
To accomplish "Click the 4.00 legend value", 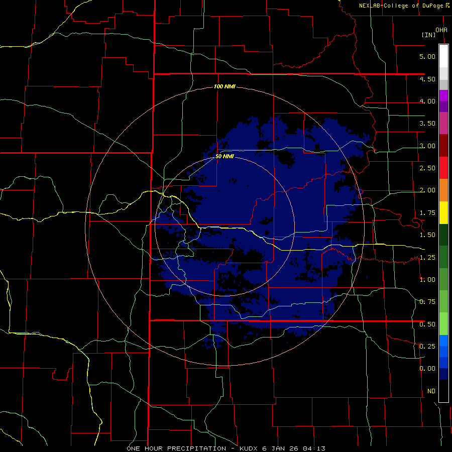I will [x=427, y=101].
